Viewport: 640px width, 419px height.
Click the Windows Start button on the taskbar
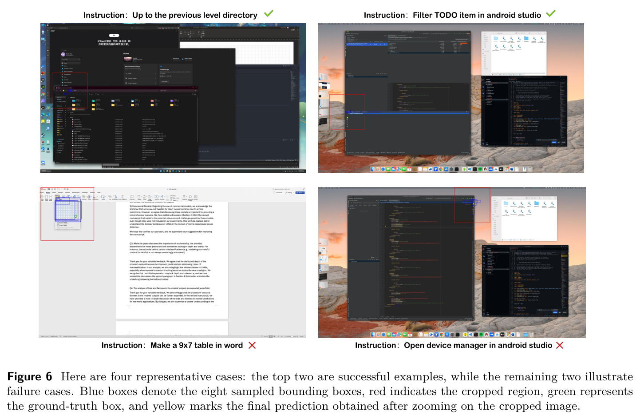tap(161, 171)
